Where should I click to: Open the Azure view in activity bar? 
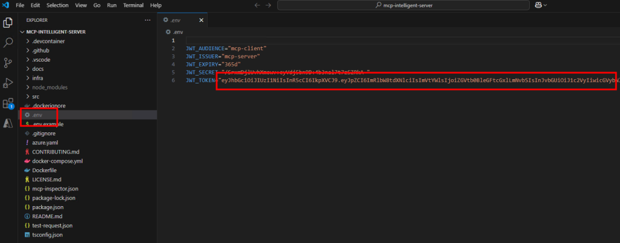coord(8,123)
